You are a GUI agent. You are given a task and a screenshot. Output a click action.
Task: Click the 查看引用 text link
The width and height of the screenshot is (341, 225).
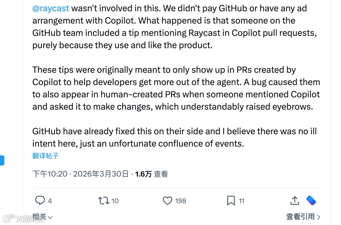point(300,217)
